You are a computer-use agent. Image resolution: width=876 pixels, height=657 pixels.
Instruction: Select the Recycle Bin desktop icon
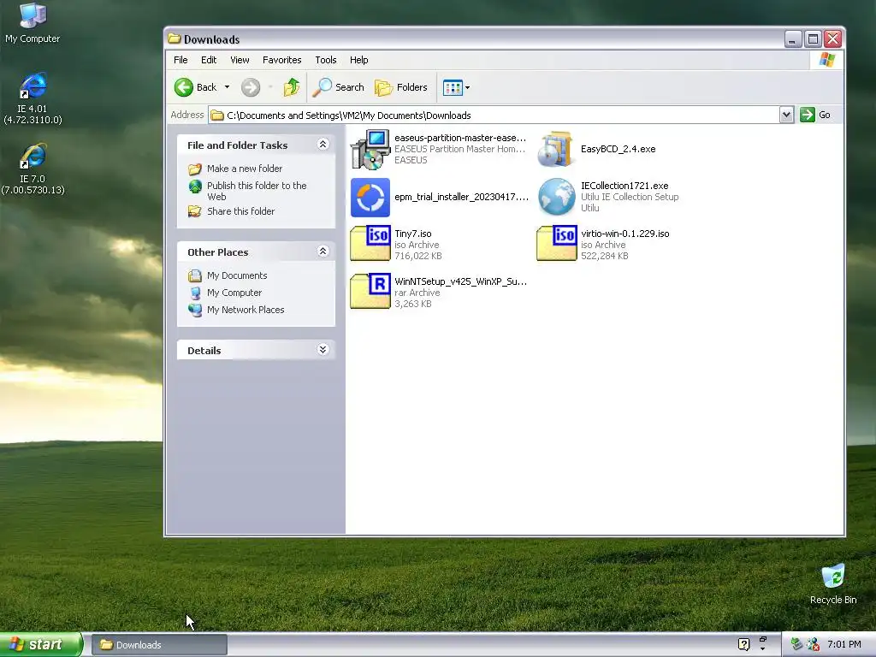coord(833,583)
